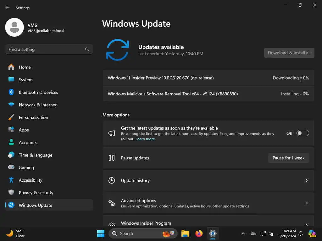This screenshot has height=241, width=322.
Task: Open the System settings category
Action: (26, 80)
